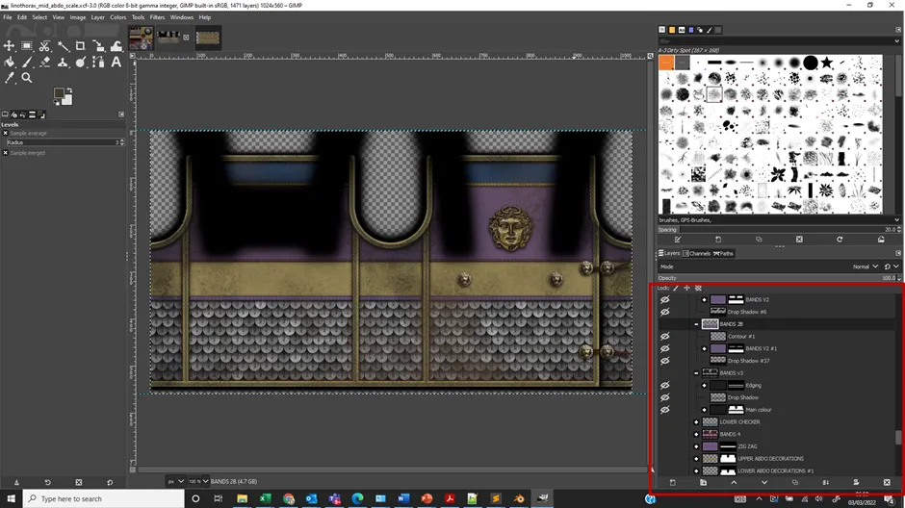
Task: Click the Windows search box in taskbar
Action: [103, 498]
